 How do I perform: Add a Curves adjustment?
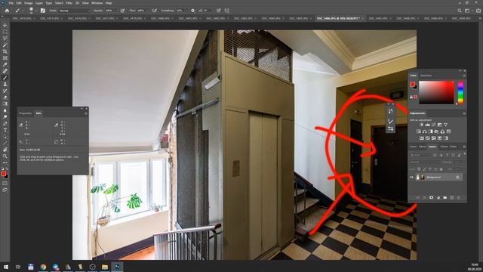point(434,125)
